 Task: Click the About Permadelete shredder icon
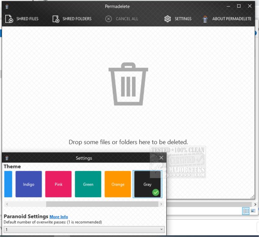[x=205, y=19]
